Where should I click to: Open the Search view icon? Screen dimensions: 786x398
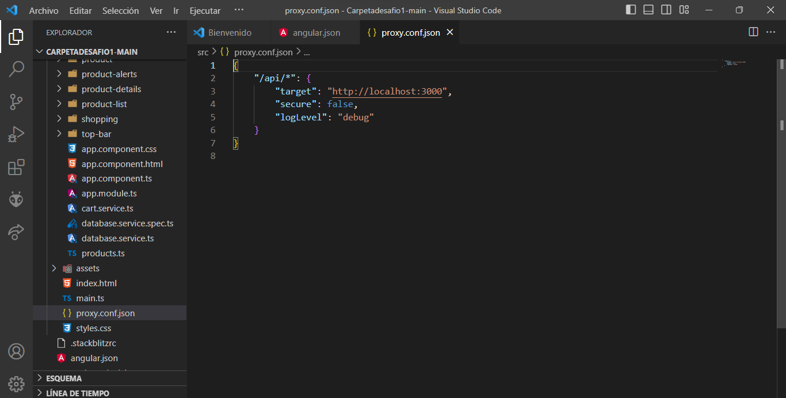(16, 69)
